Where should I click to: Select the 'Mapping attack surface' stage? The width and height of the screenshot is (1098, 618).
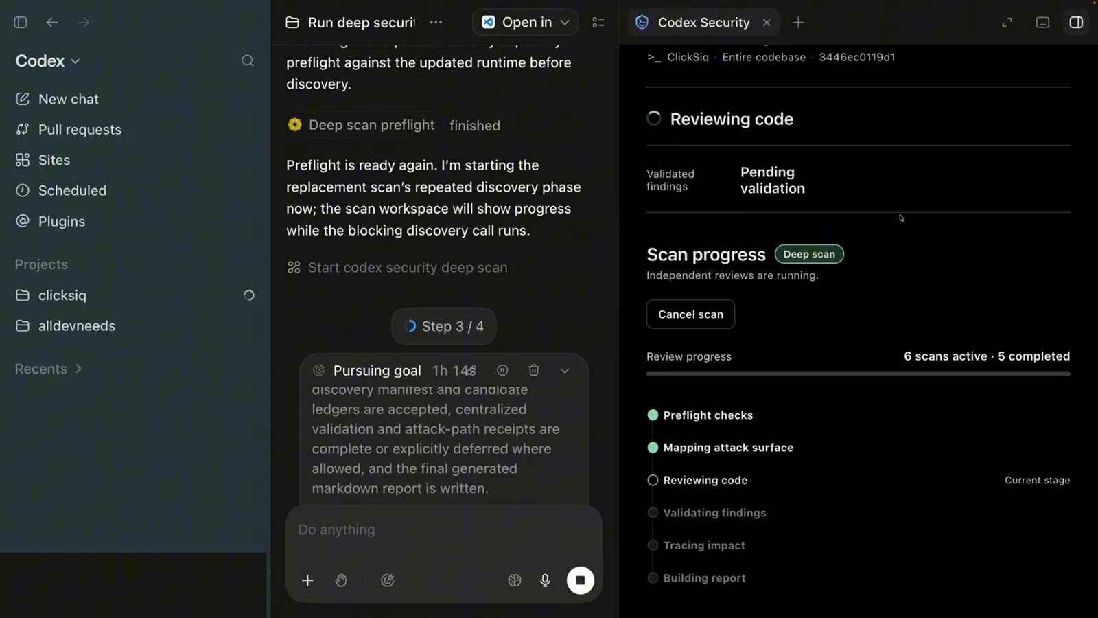pos(721,448)
